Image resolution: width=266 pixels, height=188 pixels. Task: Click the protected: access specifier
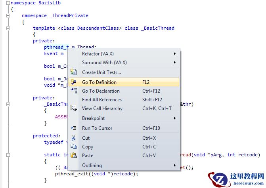pyautogui.click(x=47, y=136)
